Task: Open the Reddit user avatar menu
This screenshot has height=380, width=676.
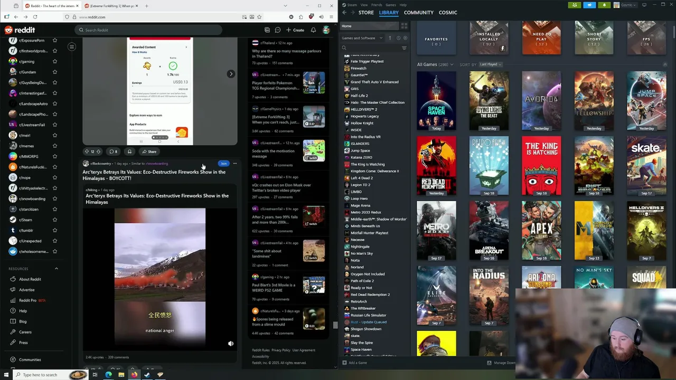Action: (x=326, y=30)
